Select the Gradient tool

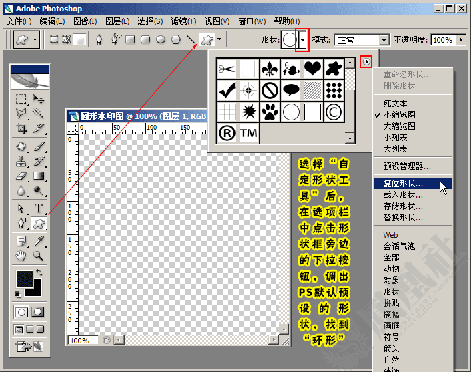[39, 176]
